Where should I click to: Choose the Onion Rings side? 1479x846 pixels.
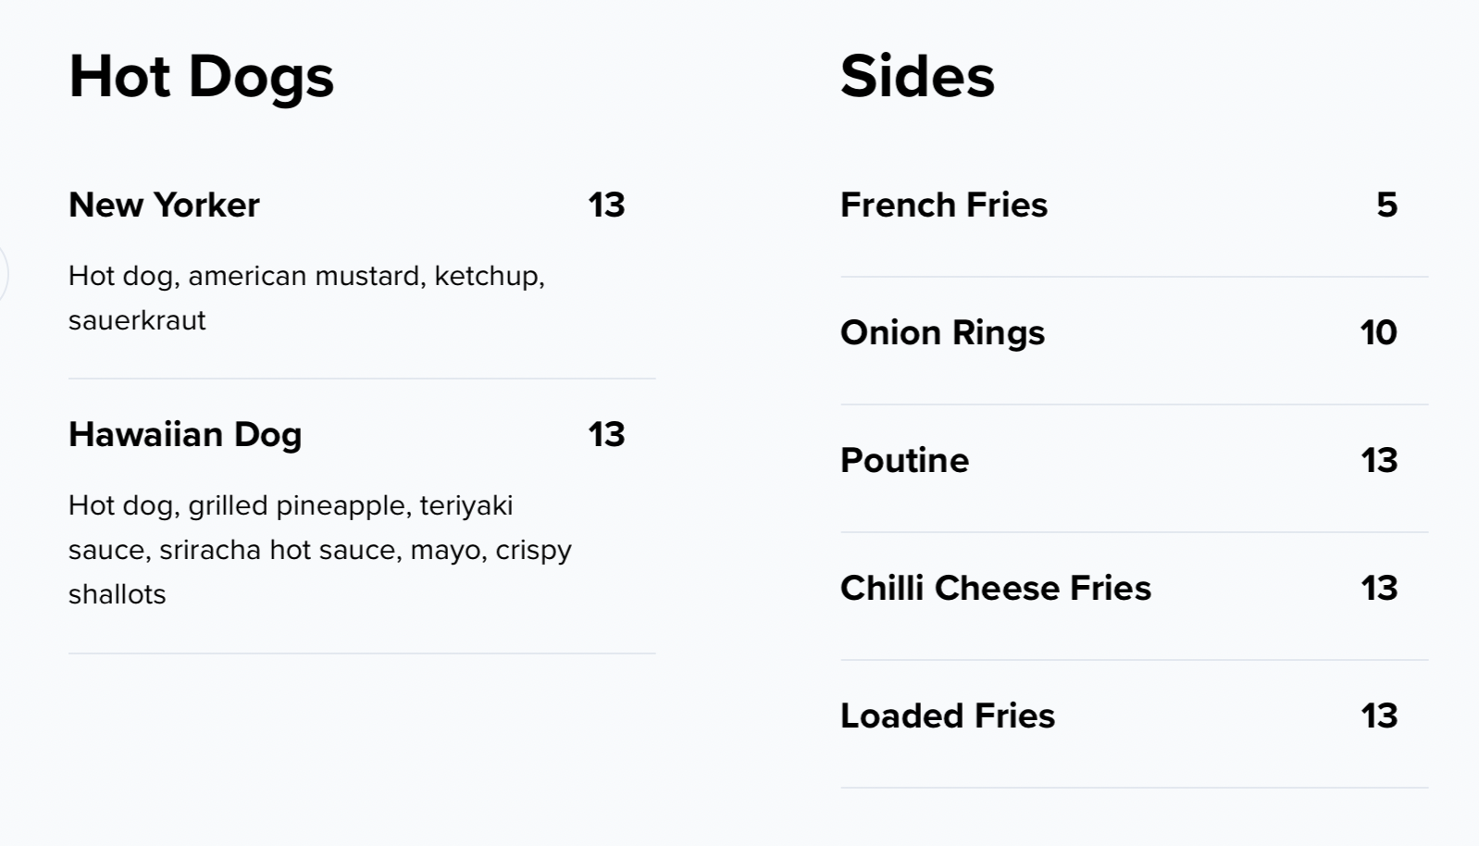click(942, 332)
